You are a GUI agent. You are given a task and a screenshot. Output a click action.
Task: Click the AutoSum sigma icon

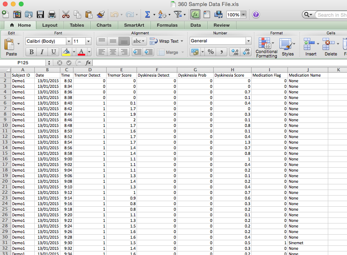(147, 15)
